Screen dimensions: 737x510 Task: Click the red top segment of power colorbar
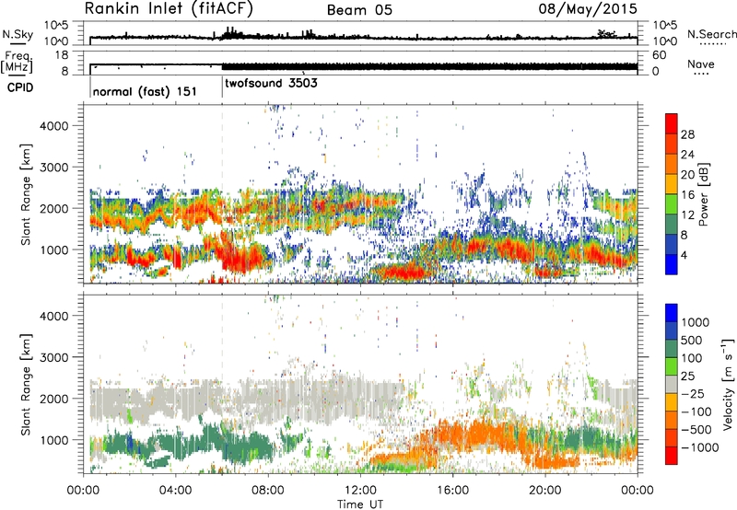coord(672,123)
